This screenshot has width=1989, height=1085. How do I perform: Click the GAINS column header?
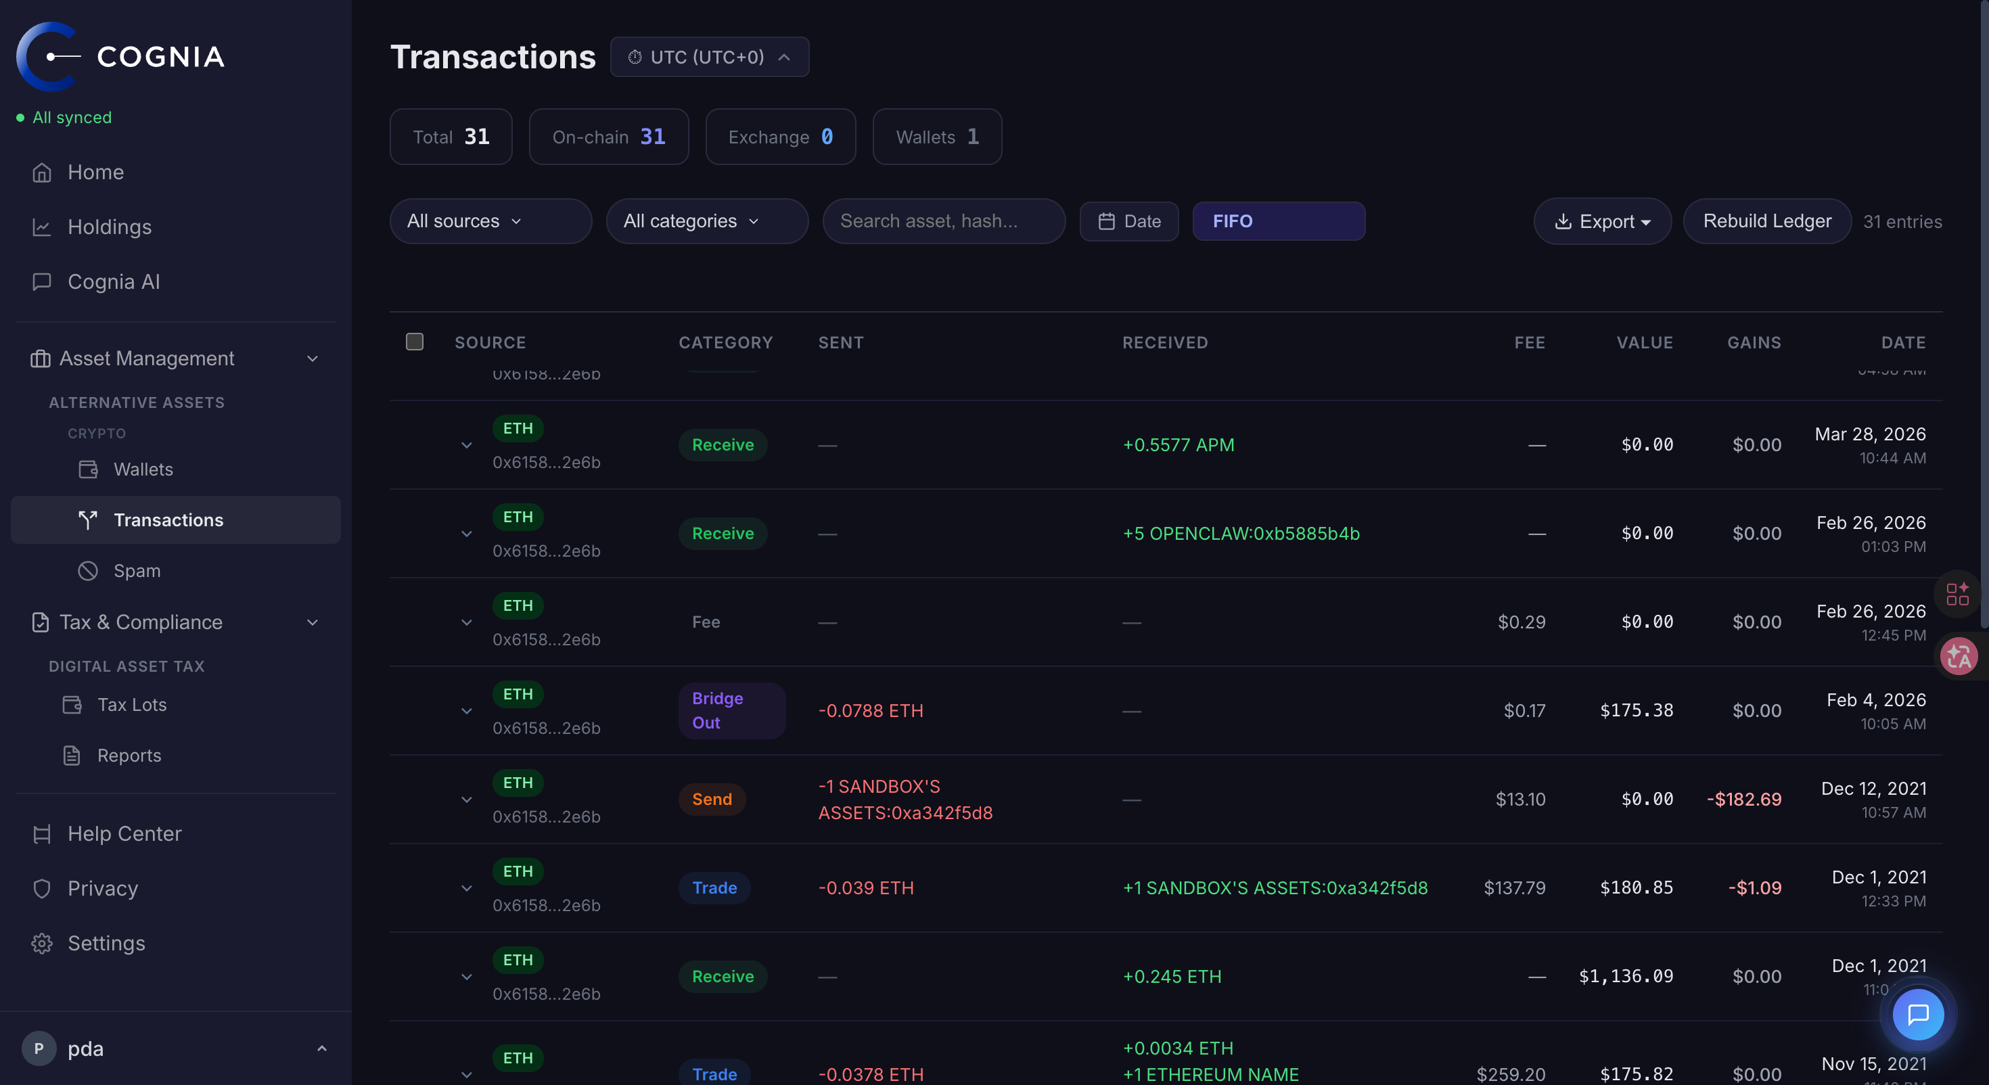[1754, 342]
